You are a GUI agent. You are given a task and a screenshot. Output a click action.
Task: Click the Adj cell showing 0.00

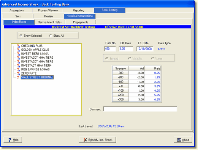pos(136,86)
